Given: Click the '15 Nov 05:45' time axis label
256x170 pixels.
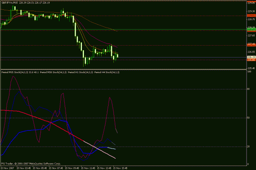Looking at the screenshot, I should [40, 168].
